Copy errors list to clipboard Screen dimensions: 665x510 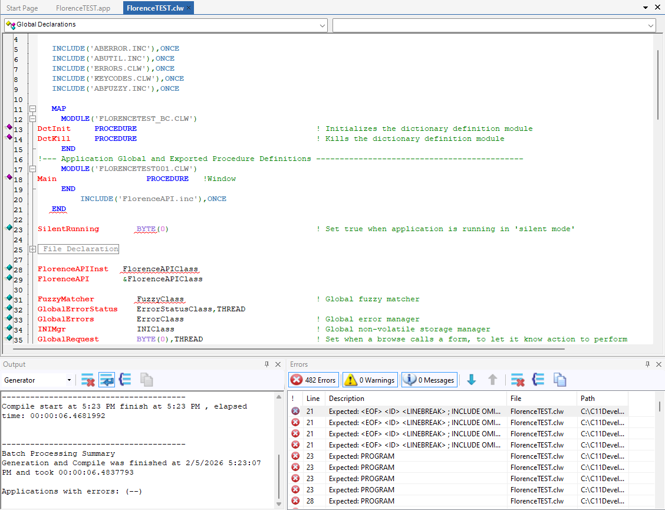(559, 380)
